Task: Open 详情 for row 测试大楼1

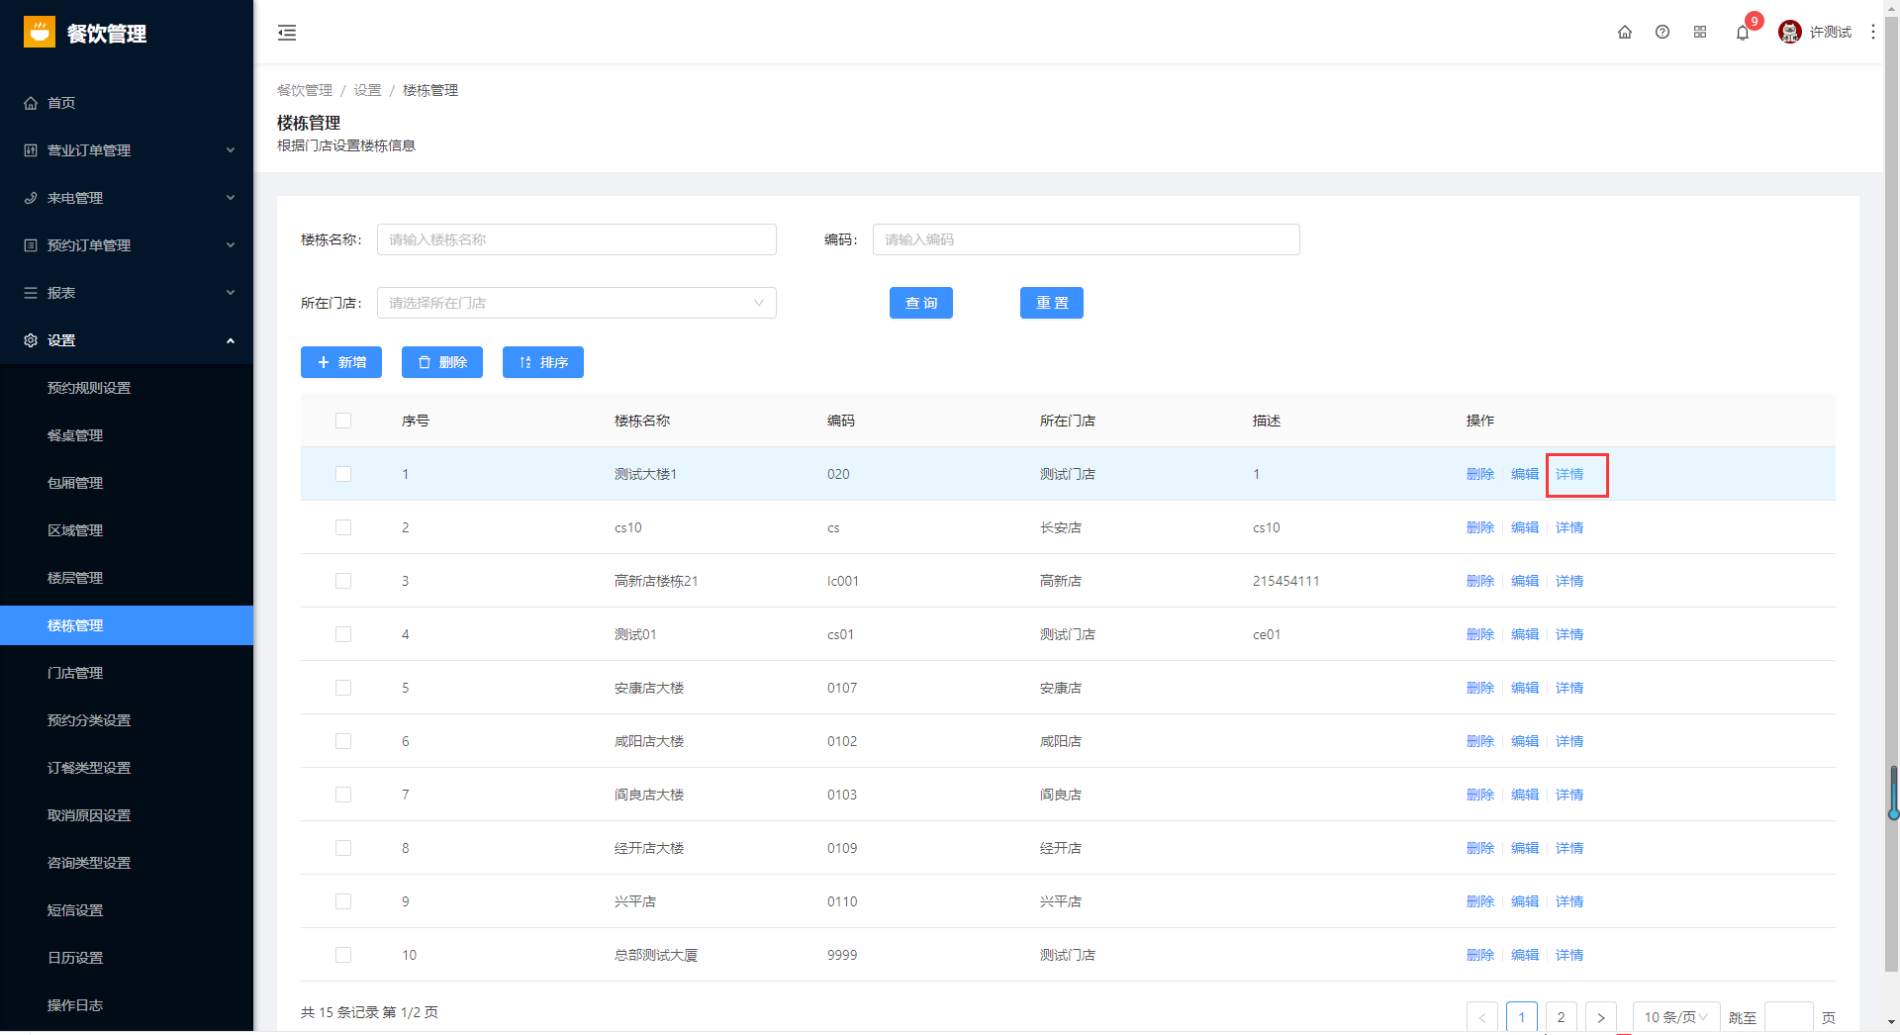Action: click(x=1569, y=474)
